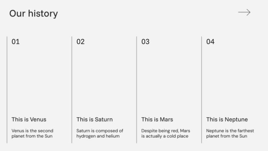Select the 'Our history' title

coord(33,14)
